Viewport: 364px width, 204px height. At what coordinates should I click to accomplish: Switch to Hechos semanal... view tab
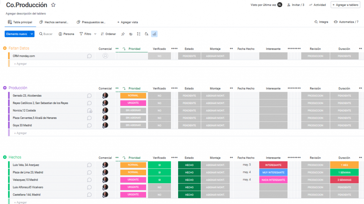coord(54,22)
